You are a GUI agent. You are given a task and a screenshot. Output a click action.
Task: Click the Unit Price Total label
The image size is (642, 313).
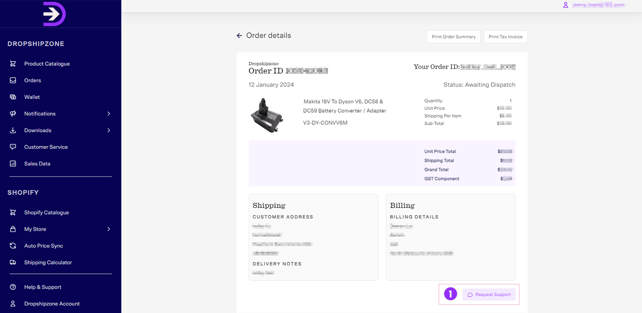(x=440, y=151)
